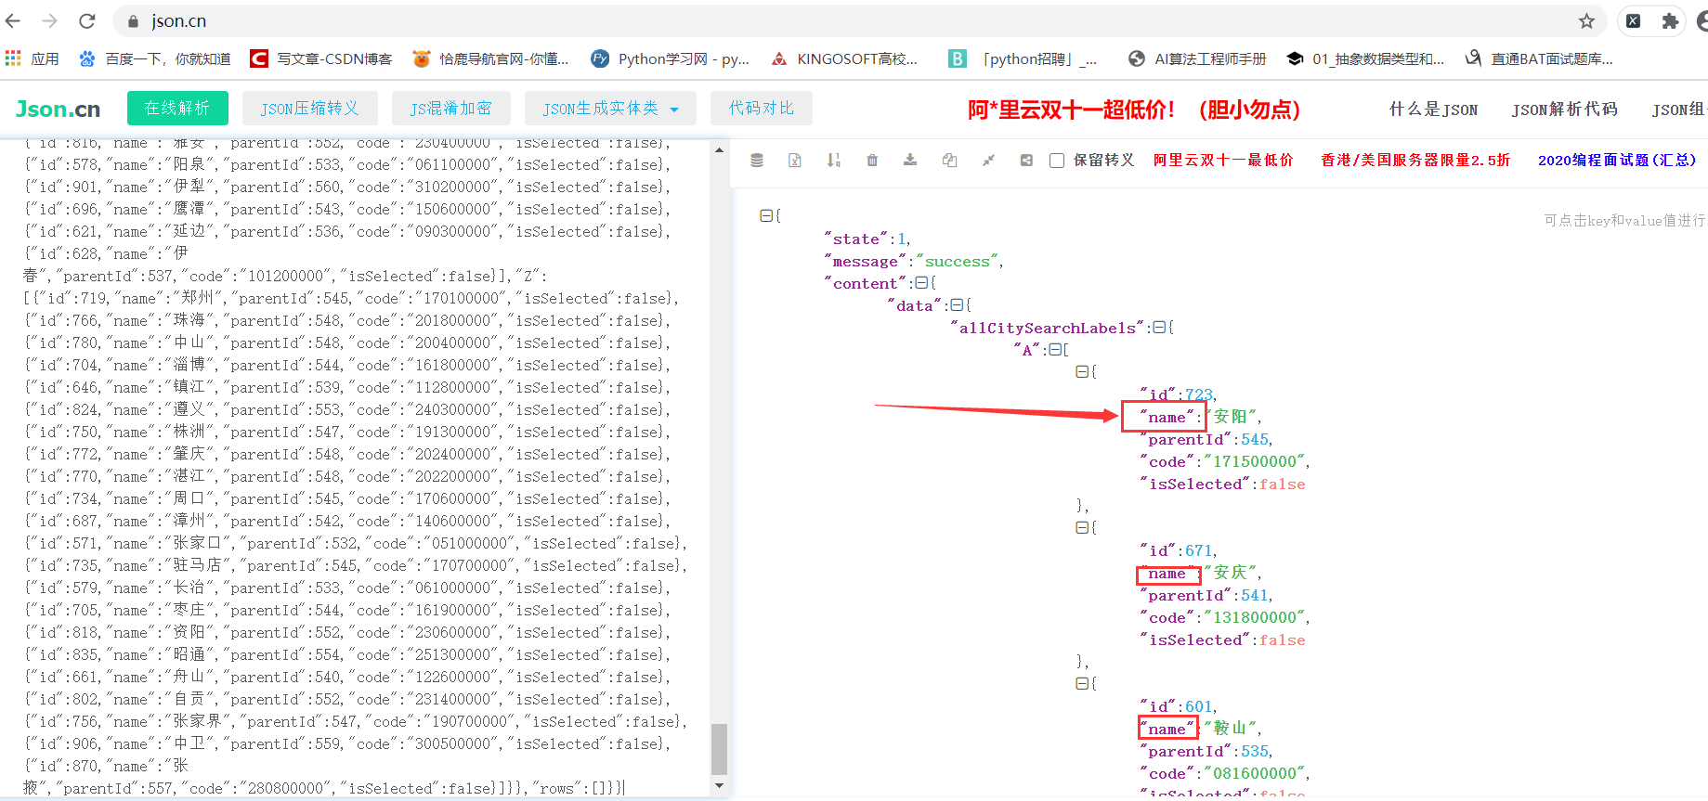Screen dimensions: 1708x801
Task: Click the 香港/美国服务器限量2.5折 link
Action: pyautogui.click(x=1415, y=160)
